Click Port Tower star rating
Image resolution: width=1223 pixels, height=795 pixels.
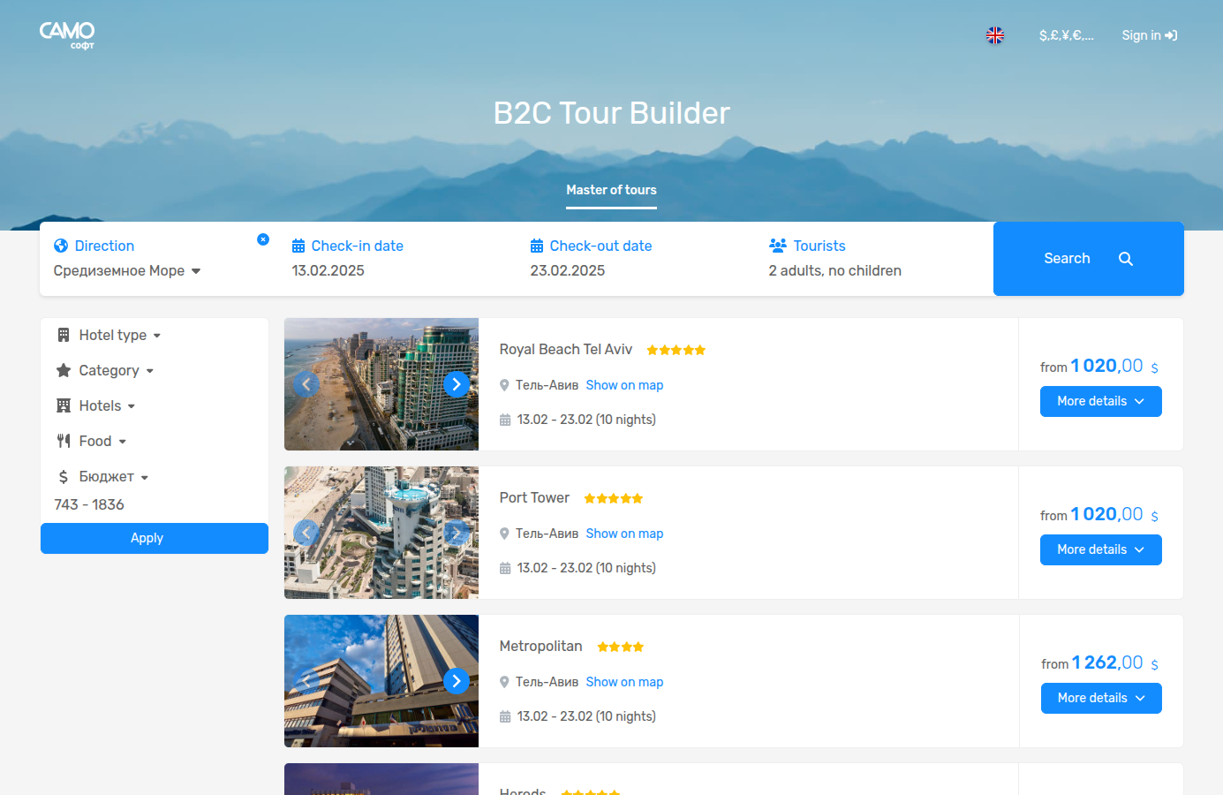tap(614, 498)
